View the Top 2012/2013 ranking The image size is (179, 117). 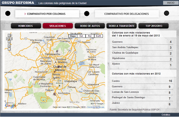click(x=154, y=26)
